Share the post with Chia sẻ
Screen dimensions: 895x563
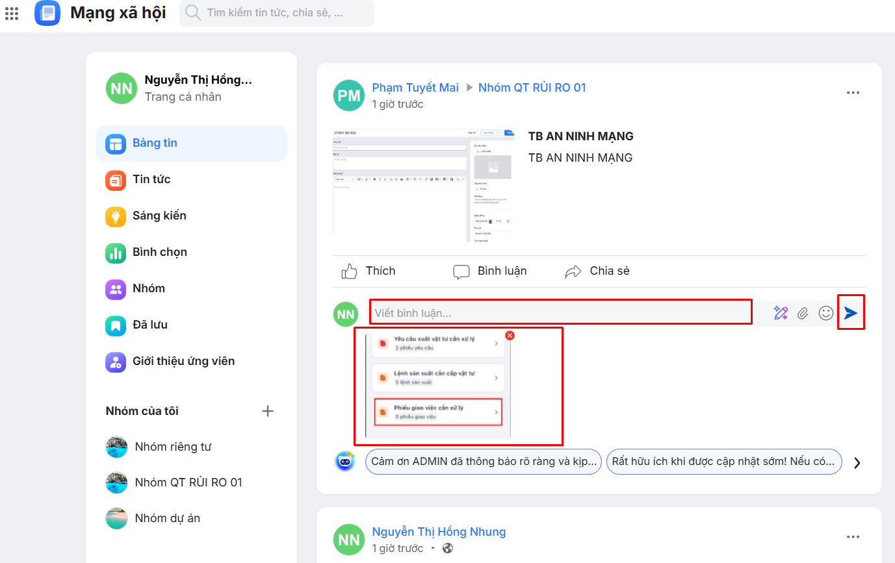tap(597, 271)
